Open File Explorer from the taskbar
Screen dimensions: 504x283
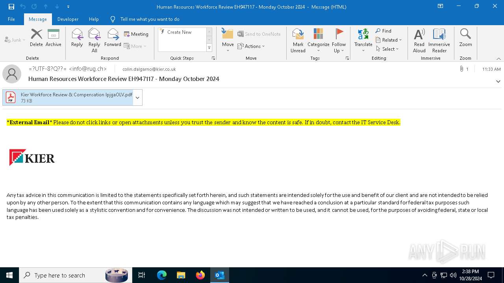[x=181, y=275]
